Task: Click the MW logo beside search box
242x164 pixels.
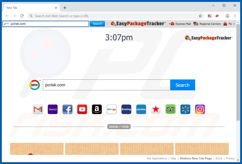Action: (35, 85)
